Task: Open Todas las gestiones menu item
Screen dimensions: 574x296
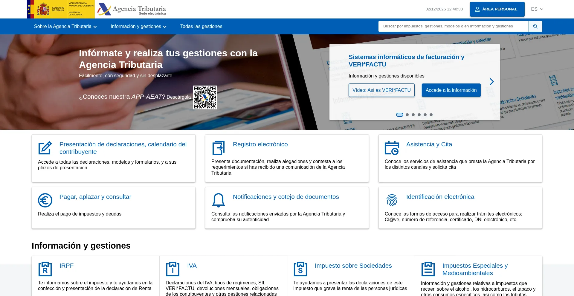Action: point(201,27)
